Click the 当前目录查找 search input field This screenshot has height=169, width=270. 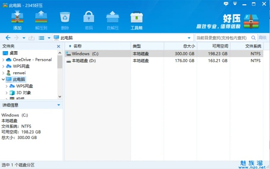point(223,38)
